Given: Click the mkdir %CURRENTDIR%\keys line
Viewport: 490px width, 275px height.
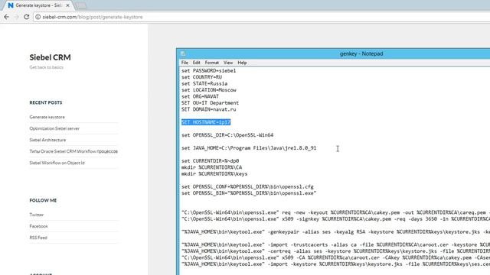Looking at the screenshot, I should (x=214, y=173).
